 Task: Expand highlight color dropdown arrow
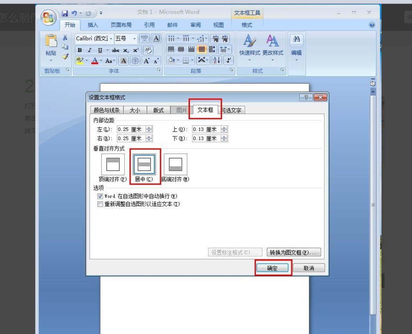click(86, 61)
